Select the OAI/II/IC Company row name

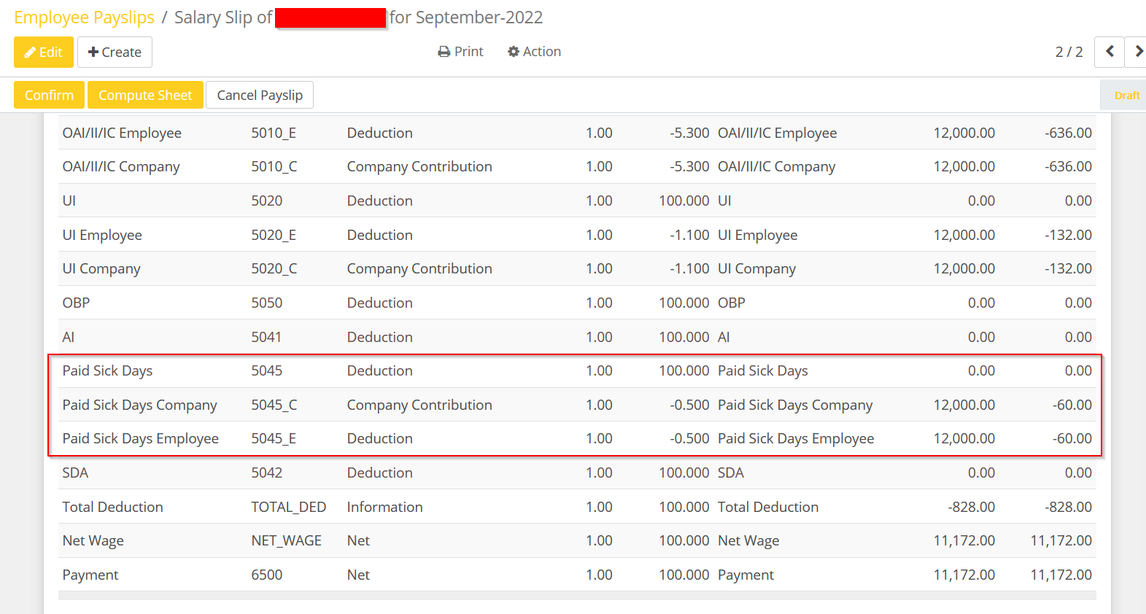point(121,166)
